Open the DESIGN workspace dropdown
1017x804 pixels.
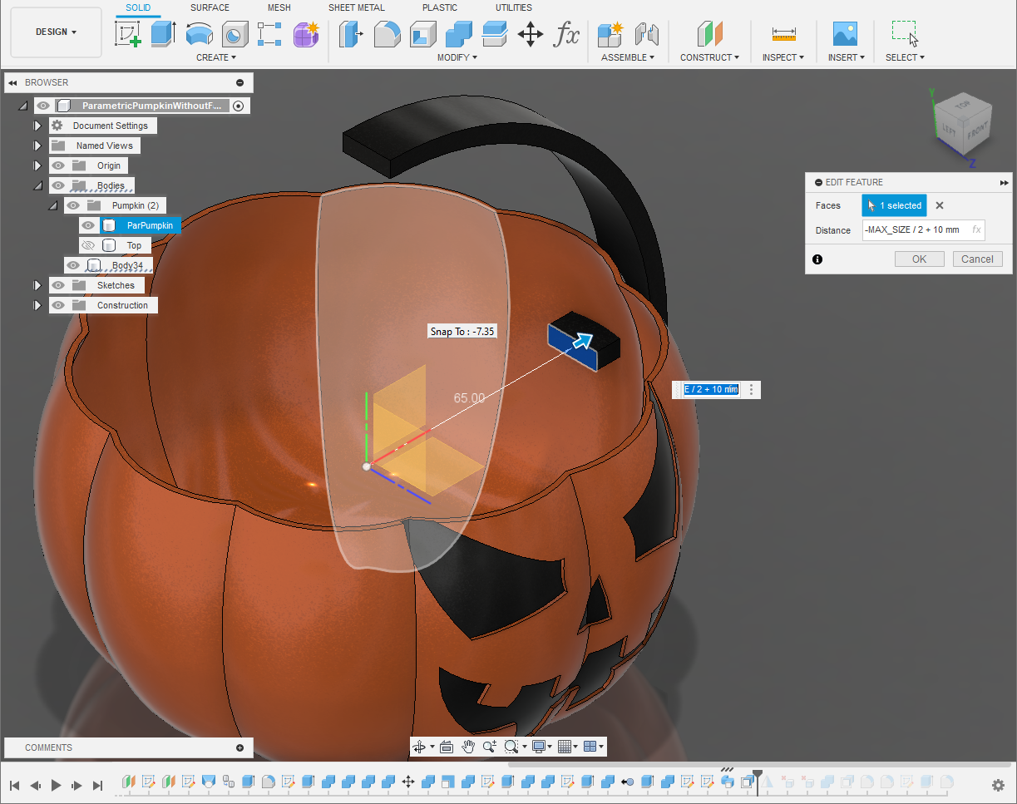(57, 32)
